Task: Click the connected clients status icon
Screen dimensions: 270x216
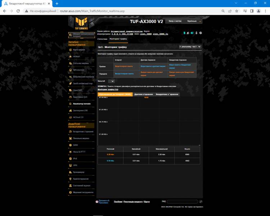Action: 188,33
